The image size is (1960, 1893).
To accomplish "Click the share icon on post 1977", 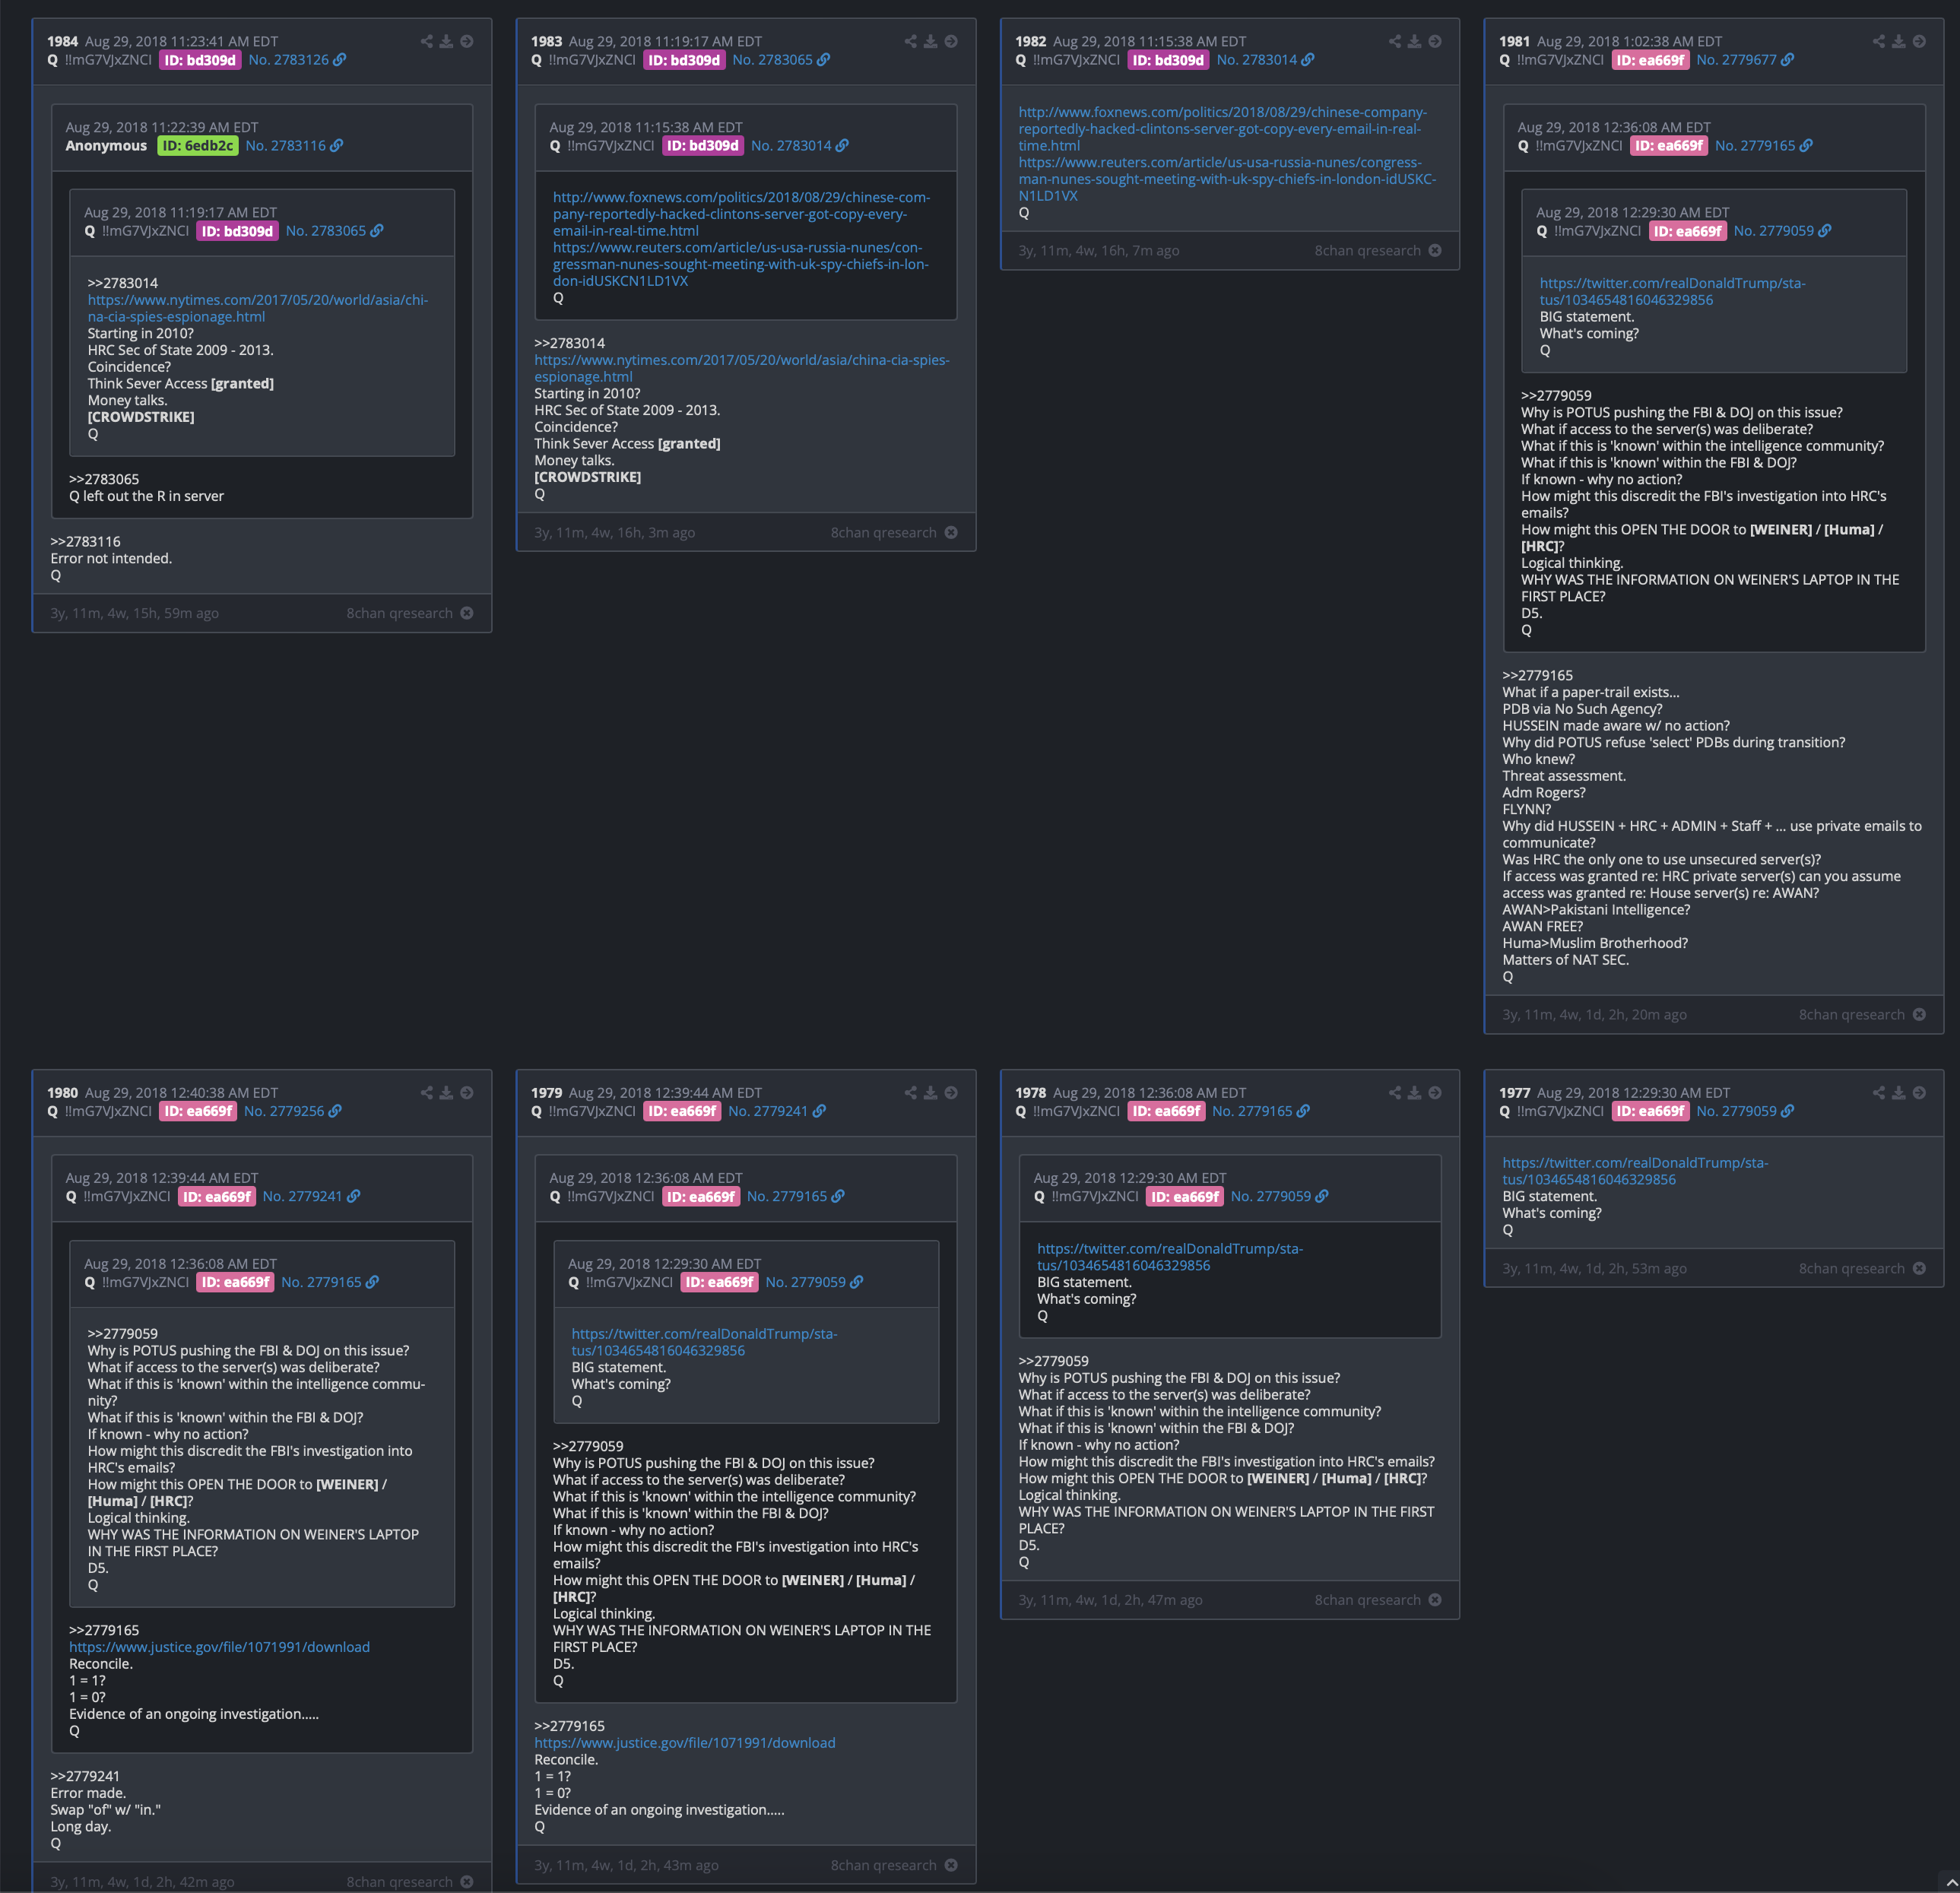I will click(x=1879, y=1093).
